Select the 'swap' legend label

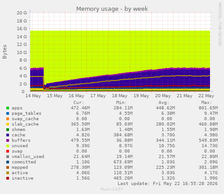click(17, 151)
